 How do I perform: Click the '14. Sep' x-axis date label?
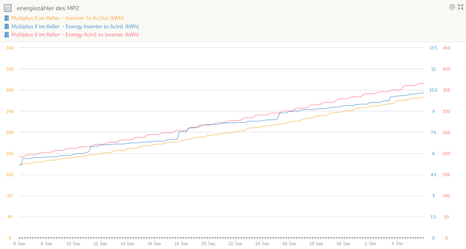click(127, 244)
